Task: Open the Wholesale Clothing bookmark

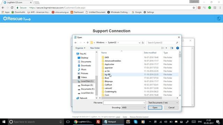Action: click(x=118, y=12)
